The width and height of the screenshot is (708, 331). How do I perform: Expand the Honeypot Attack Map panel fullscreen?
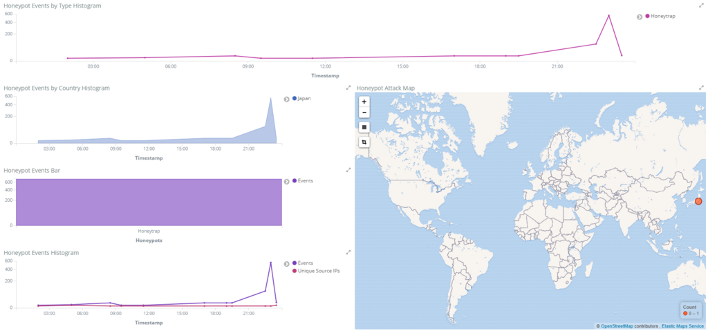click(701, 87)
